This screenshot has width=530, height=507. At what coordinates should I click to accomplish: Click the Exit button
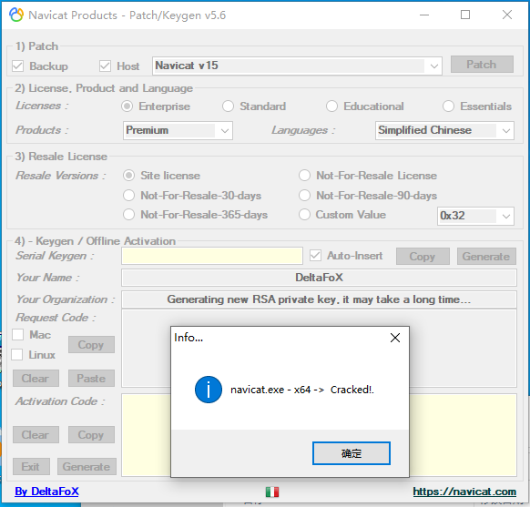pos(31,467)
